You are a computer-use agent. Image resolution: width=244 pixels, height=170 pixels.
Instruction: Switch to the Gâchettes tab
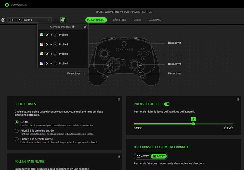pyautogui.click(x=119, y=20)
